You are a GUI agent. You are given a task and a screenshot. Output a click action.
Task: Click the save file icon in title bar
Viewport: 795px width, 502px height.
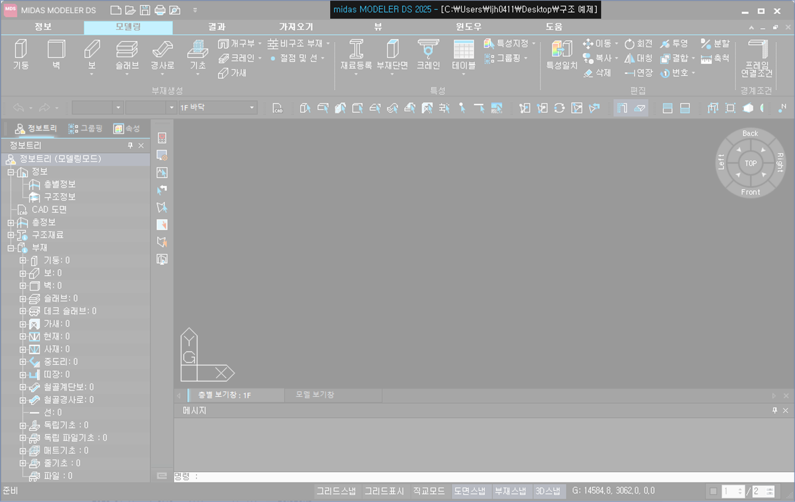coord(145,10)
